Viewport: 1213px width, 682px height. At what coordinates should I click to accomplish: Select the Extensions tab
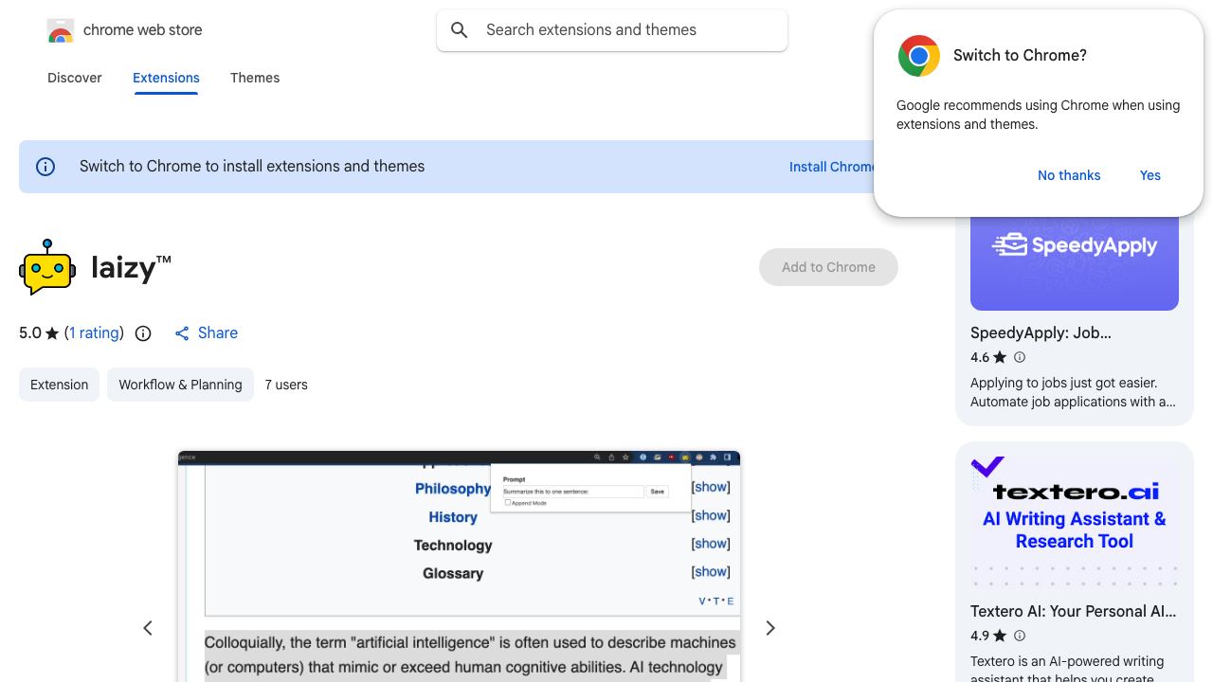point(166,78)
